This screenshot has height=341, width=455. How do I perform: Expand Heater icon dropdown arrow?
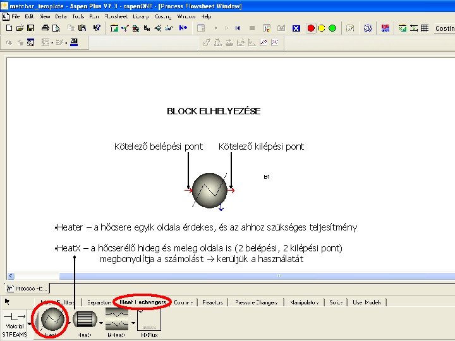click(x=70, y=323)
